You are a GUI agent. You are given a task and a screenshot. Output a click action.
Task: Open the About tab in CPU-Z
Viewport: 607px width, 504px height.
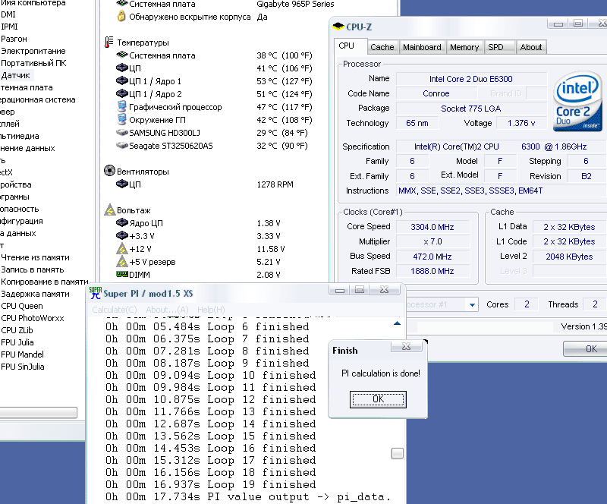point(531,47)
